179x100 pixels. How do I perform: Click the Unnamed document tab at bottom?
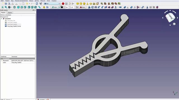pyautogui.click(x=43, y=99)
